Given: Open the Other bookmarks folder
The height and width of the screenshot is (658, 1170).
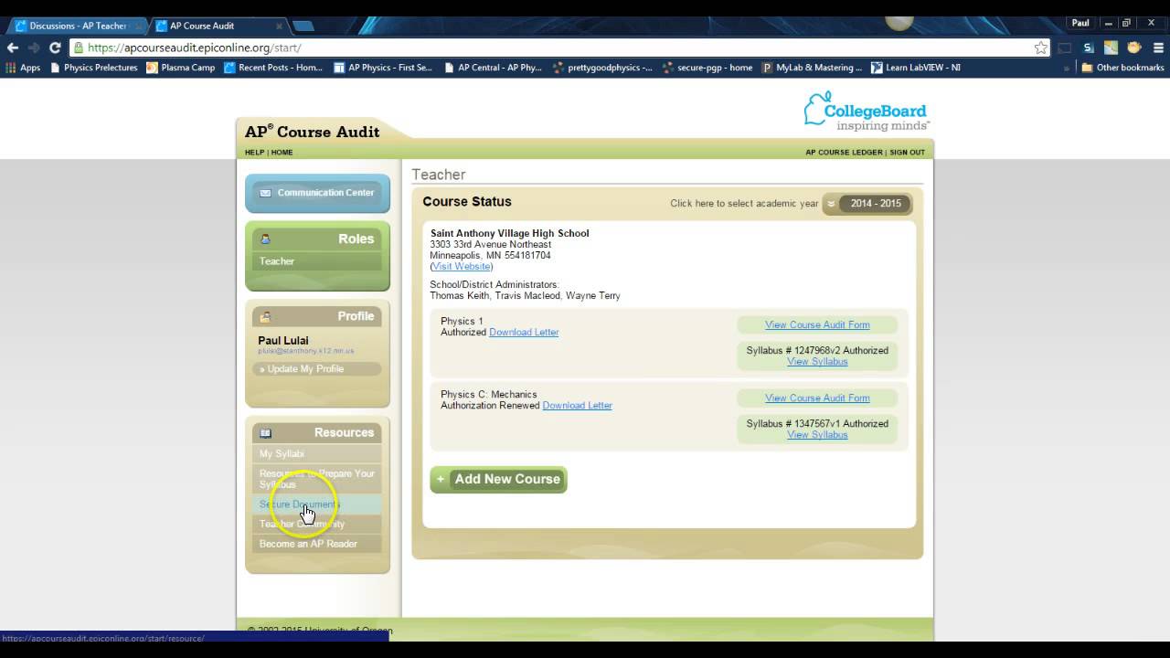Looking at the screenshot, I should 1122,68.
